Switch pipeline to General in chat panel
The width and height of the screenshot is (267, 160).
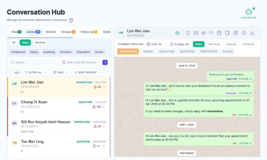point(231,44)
